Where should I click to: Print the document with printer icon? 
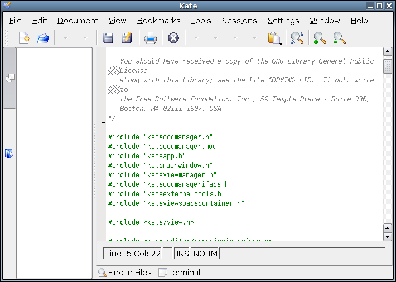tap(151, 38)
